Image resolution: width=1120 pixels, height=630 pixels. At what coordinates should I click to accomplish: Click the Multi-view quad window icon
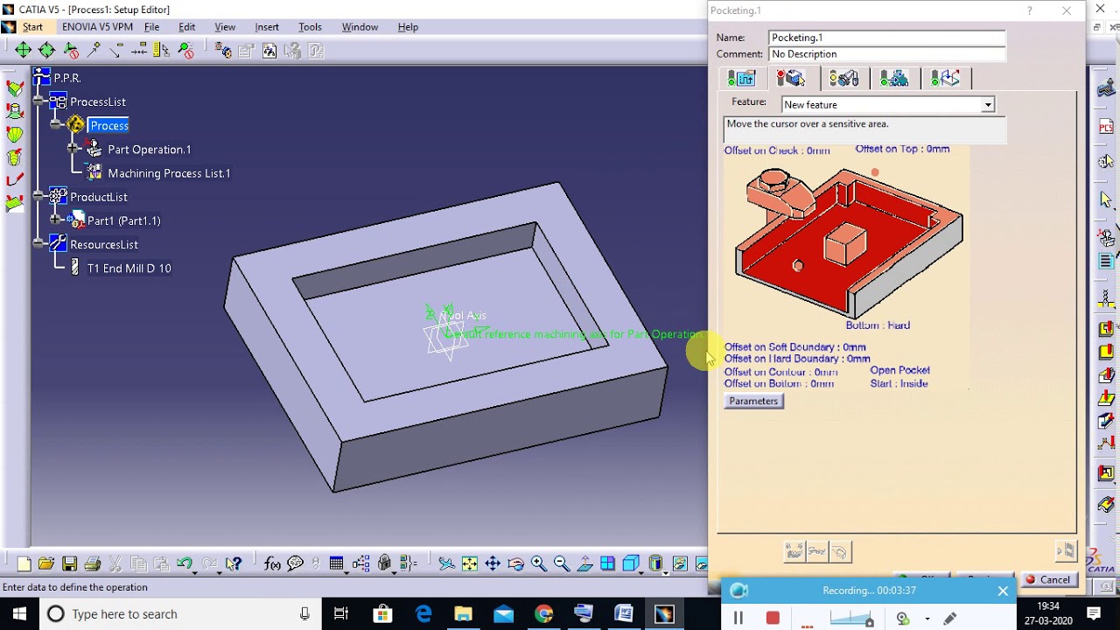(608, 564)
